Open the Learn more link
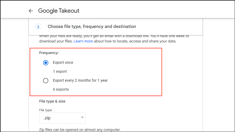235x132 pixels. 83,41
